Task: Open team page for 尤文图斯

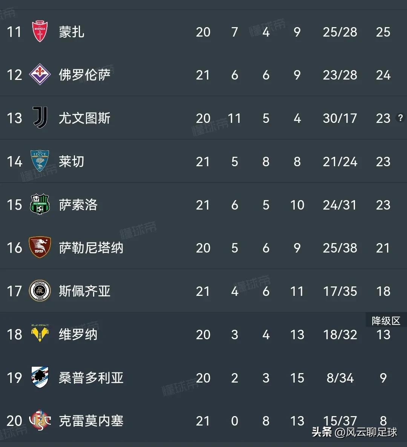Action: tap(84, 118)
